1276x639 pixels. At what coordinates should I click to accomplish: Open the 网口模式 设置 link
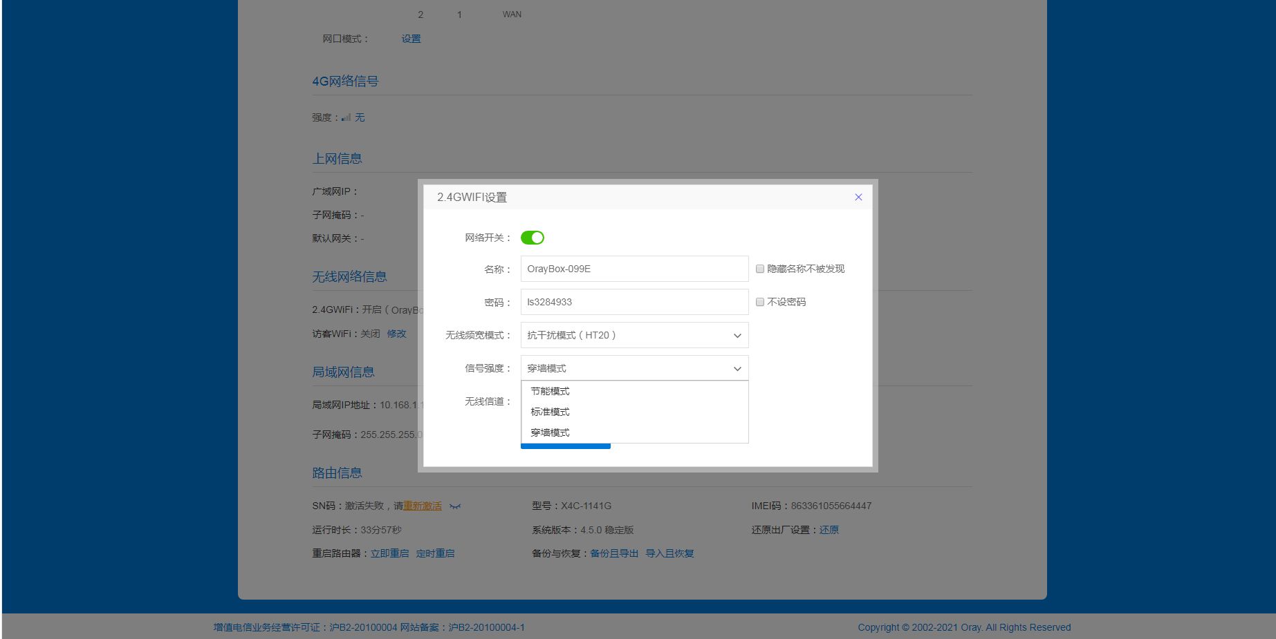[x=411, y=39]
